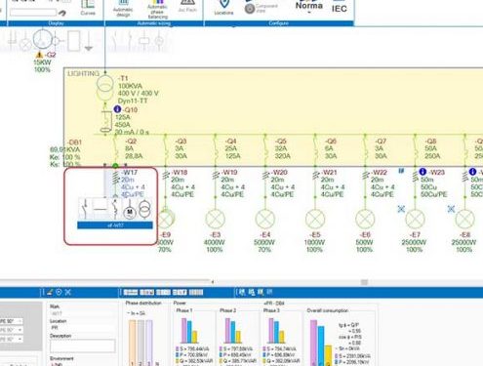Insert motor load from W17 popup
The image size is (483, 366).
pyautogui.click(x=130, y=212)
